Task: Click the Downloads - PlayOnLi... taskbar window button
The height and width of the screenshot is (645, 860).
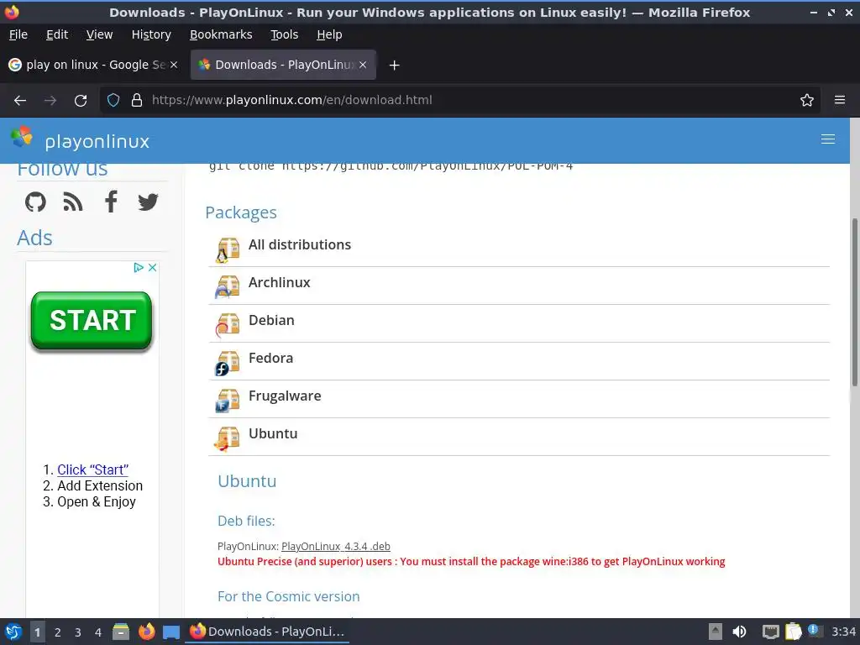Action: pos(268,632)
